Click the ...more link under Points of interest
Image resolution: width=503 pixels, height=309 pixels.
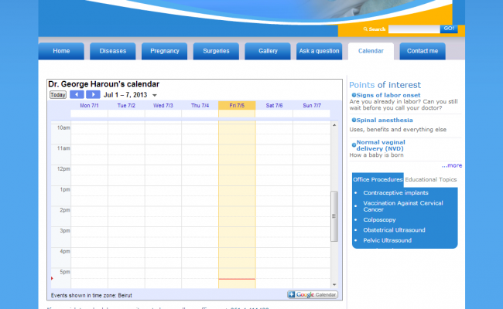coord(452,165)
